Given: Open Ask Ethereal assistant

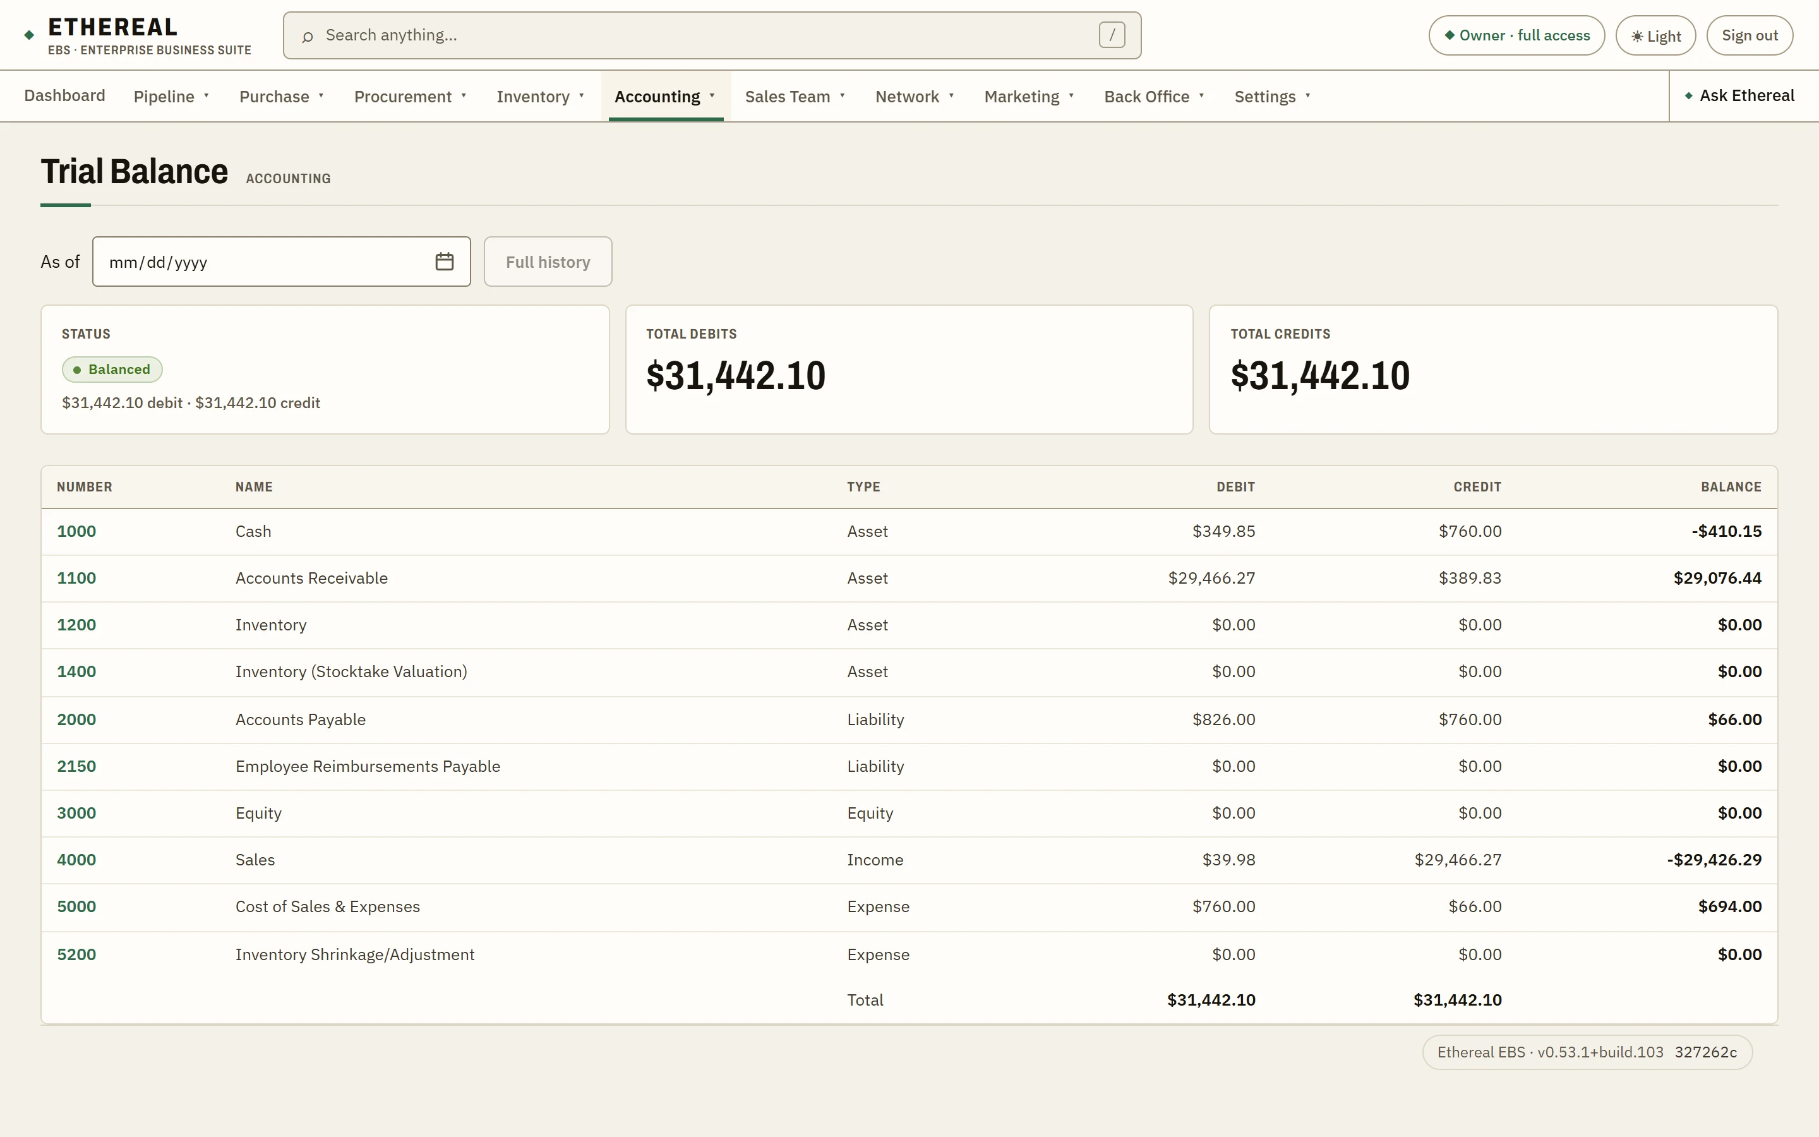Looking at the screenshot, I should click(1739, 95).
